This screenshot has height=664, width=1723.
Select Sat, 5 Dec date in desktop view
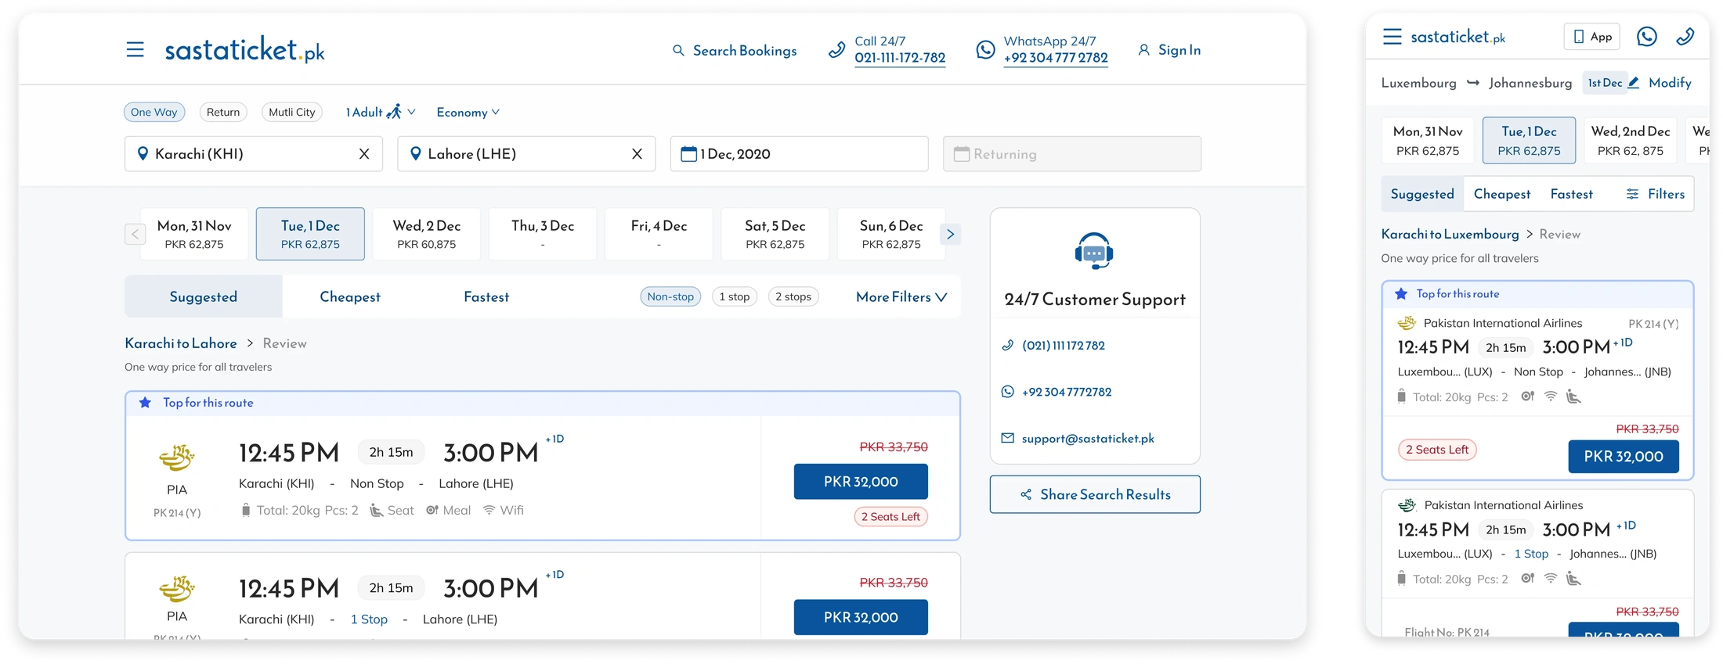pyautogui.click(x=775, y=234)
